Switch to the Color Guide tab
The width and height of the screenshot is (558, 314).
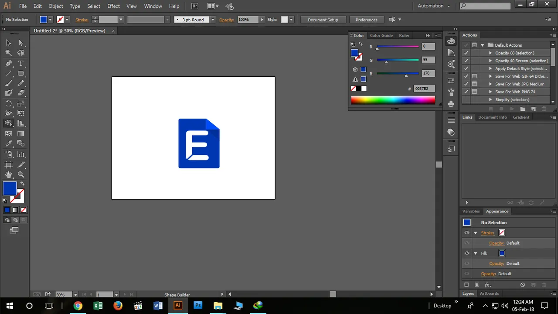coord(381,35)
